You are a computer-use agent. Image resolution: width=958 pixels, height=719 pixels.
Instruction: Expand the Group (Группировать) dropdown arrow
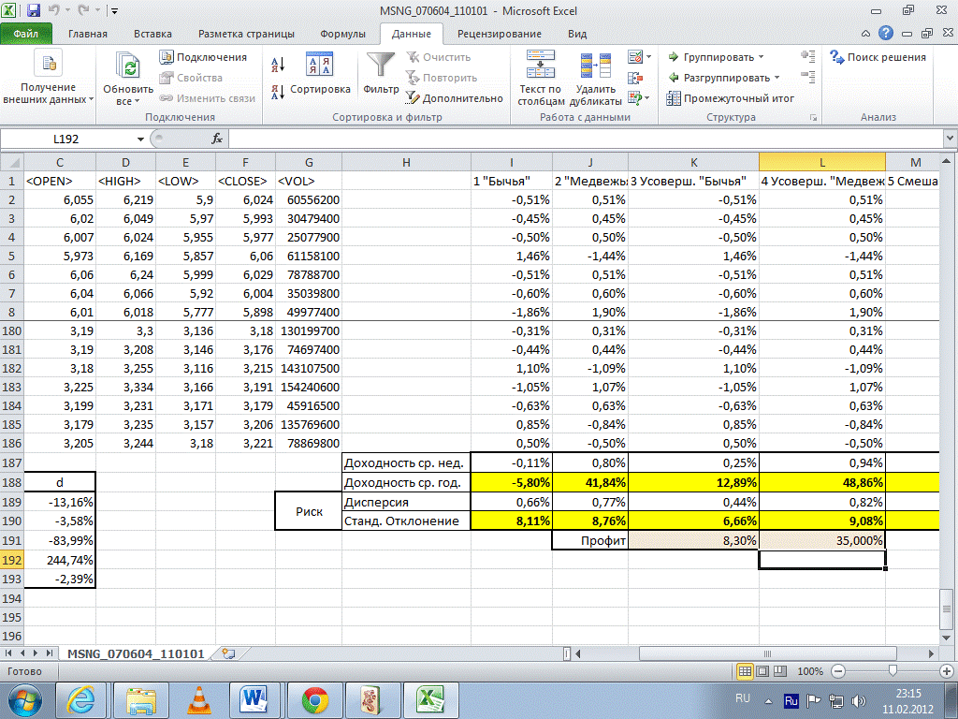click(x=761, y=57)
